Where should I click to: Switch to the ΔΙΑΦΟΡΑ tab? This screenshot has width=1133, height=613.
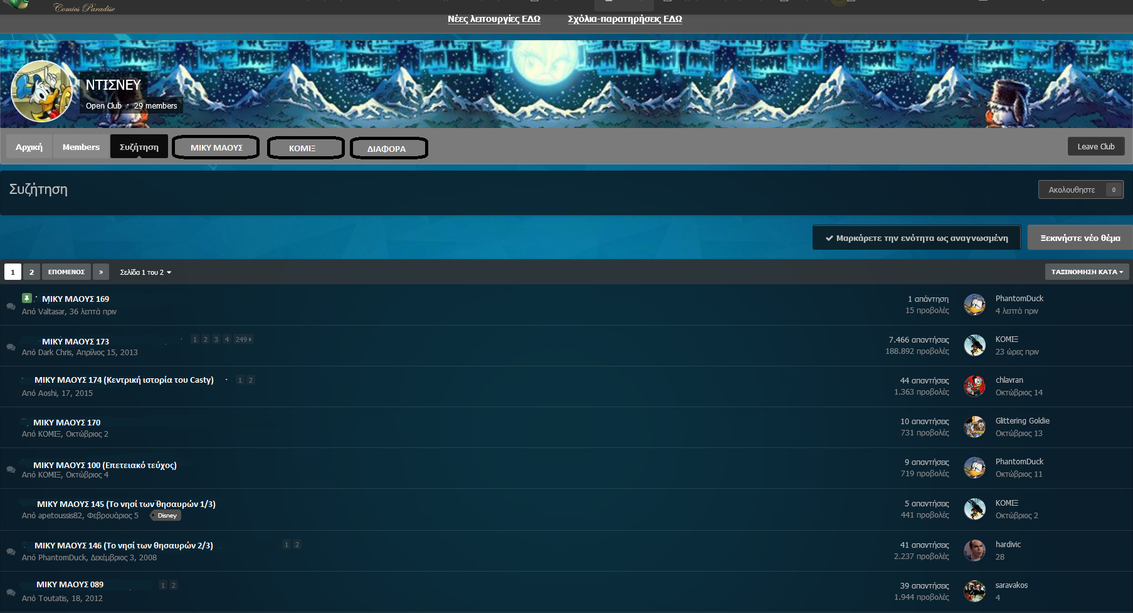(389, 149)
